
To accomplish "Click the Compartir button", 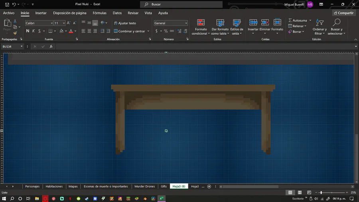I will (343, 13).
